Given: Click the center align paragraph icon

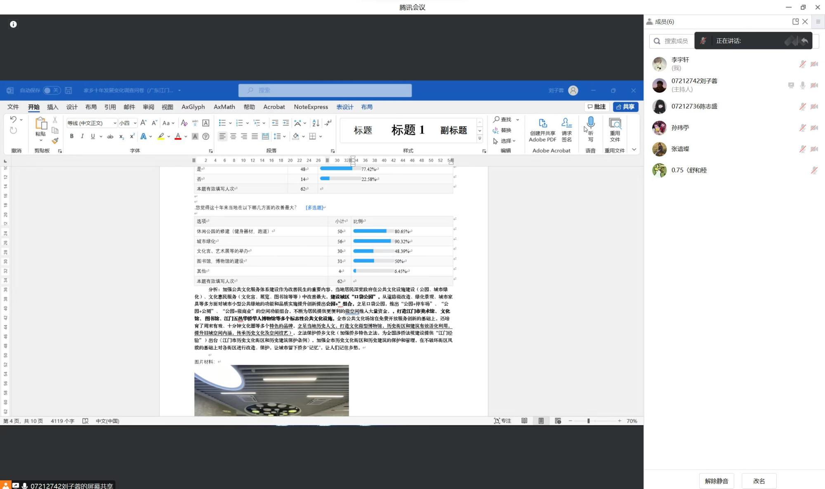Looking at the screenshot, I should point(233,136).
